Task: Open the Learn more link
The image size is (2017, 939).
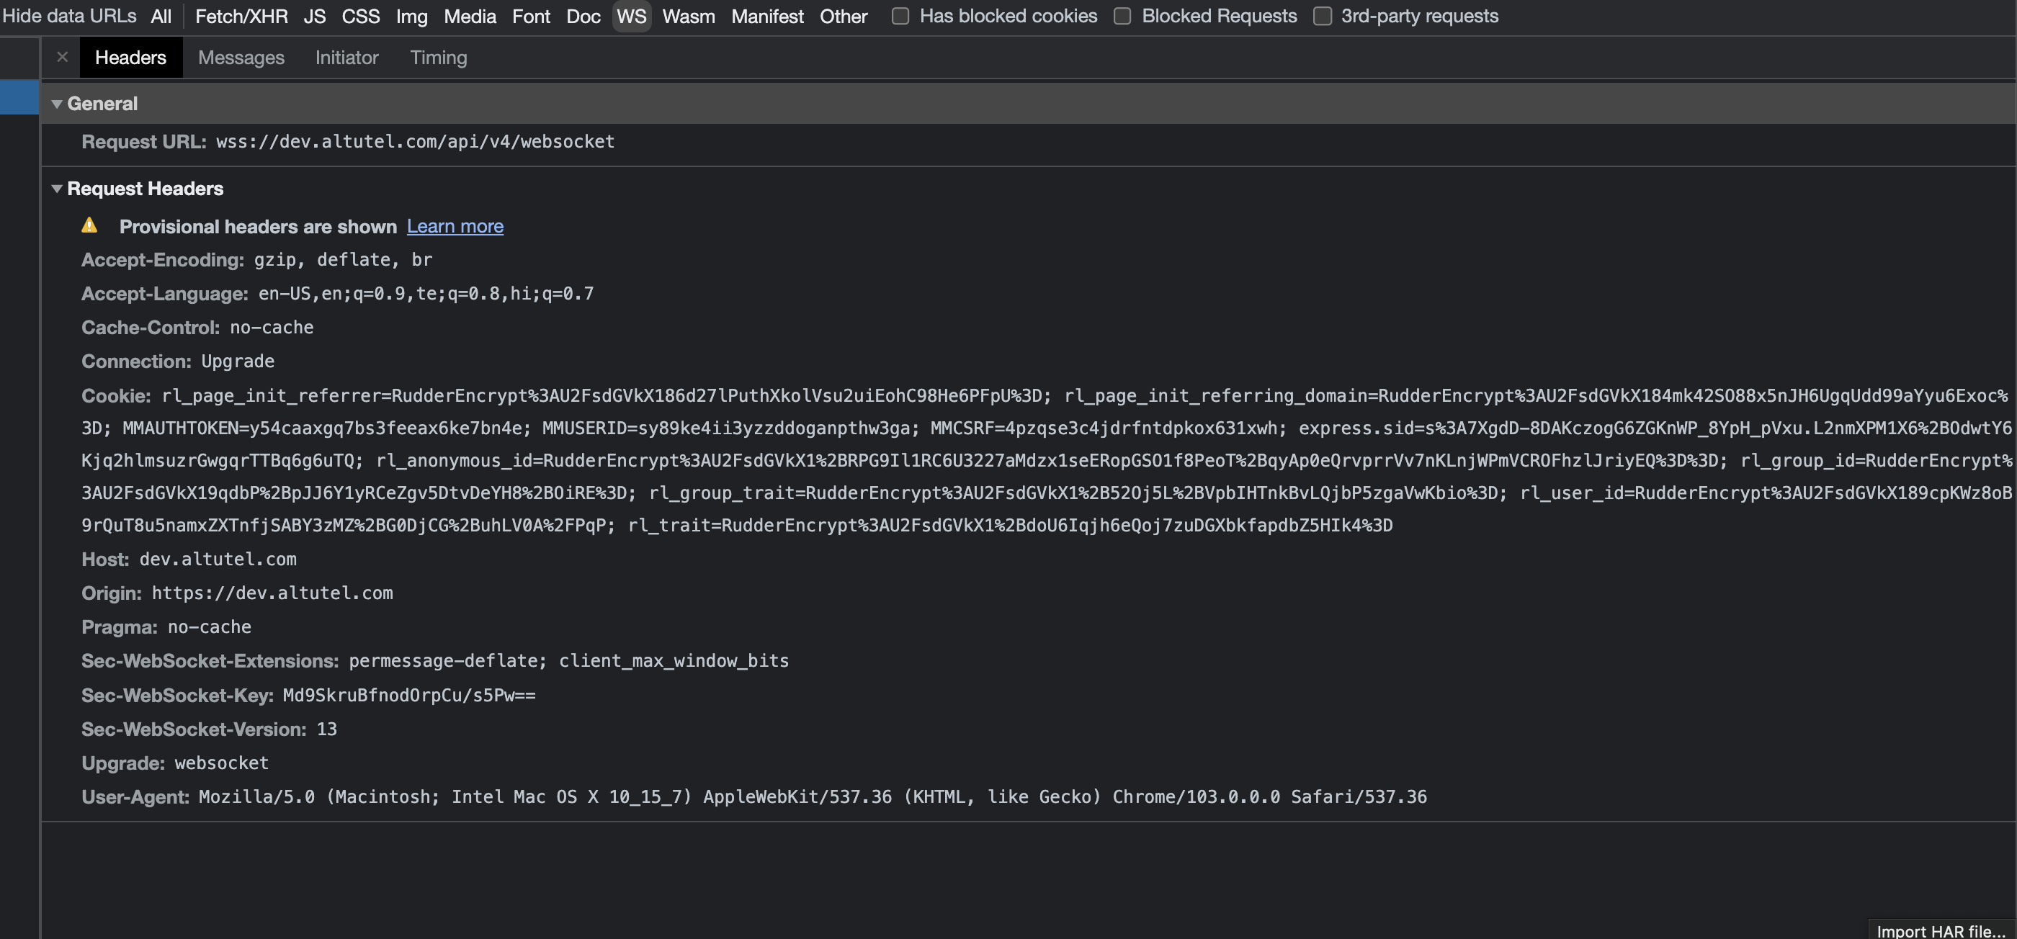Action: pyautogui.click(x=455, y=226)
